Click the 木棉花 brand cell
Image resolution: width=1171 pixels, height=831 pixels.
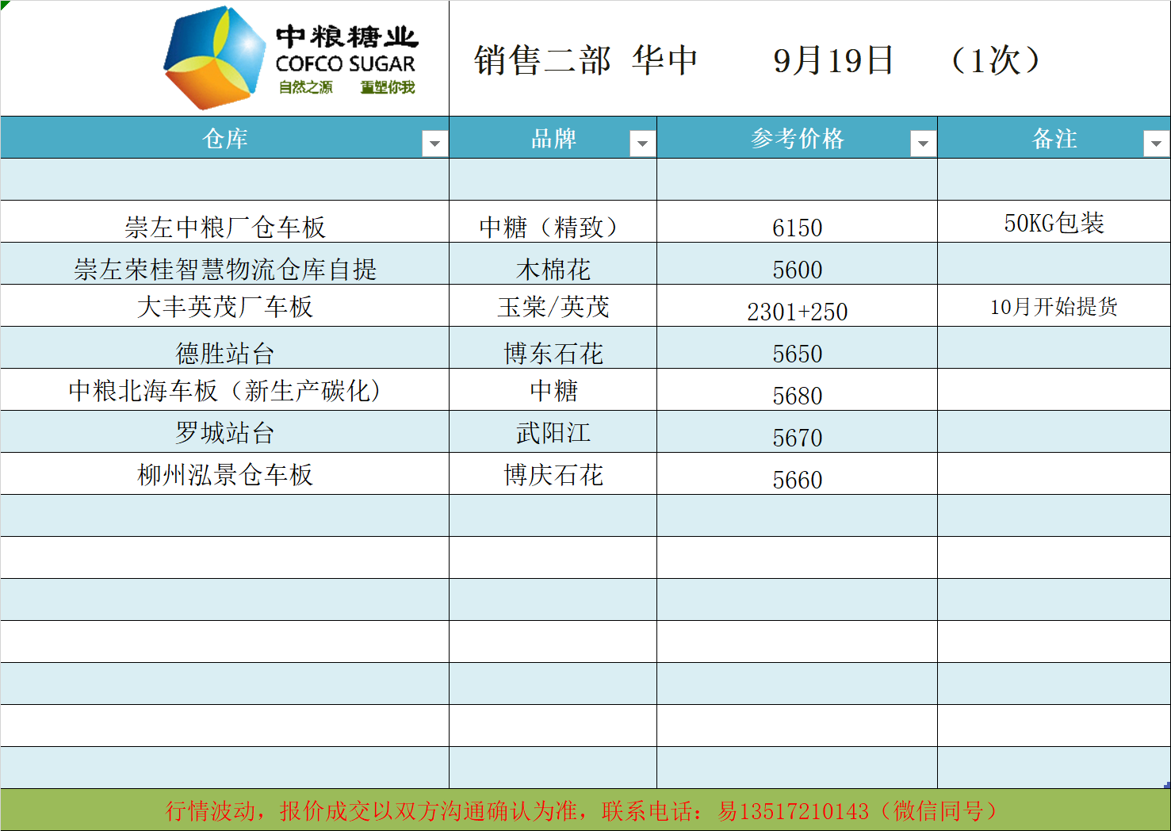pyautogui.click(x=553, y=269)
